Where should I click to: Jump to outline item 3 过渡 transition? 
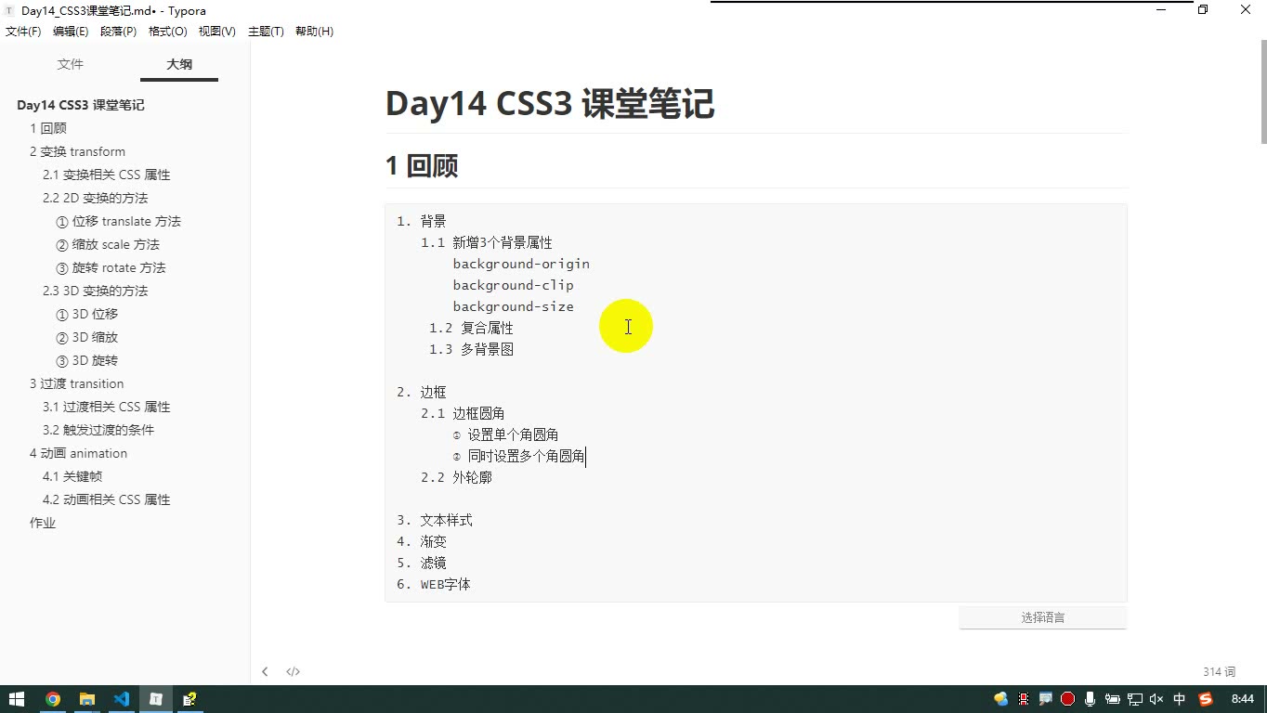(76, 383)
